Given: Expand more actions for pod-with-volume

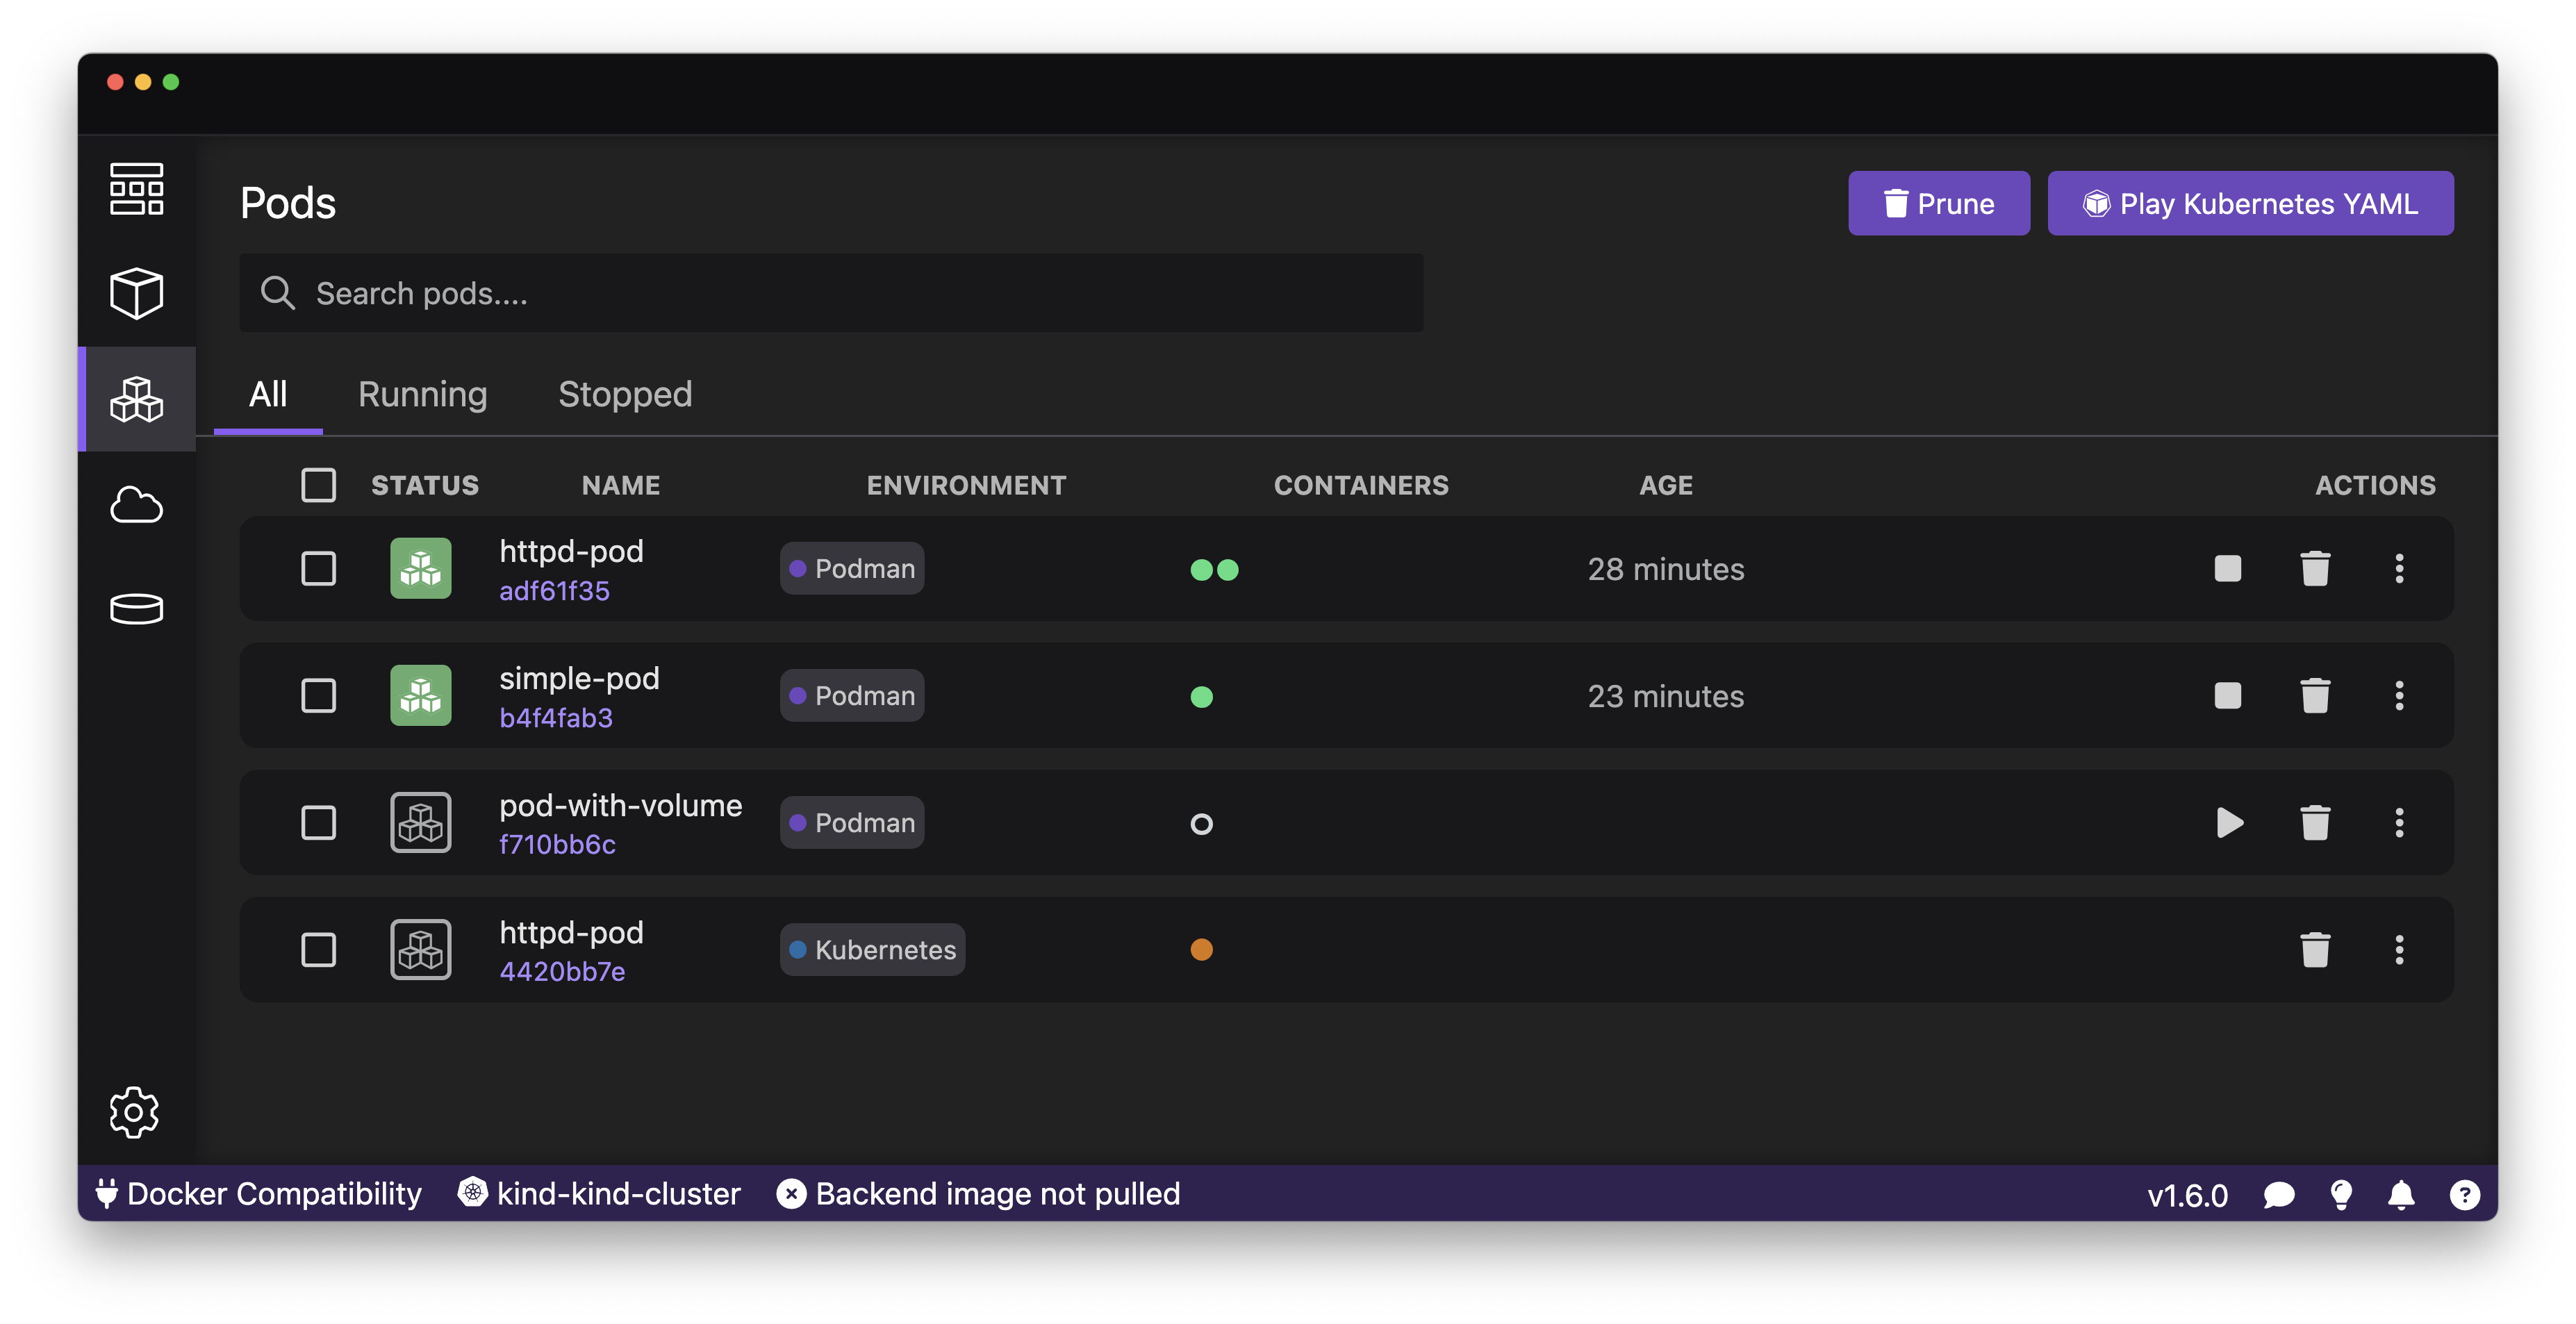Looking at the screenshot, I should [2399, 823].
